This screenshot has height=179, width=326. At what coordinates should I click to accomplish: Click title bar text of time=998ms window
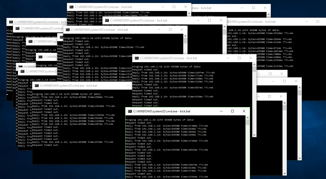pos(68,86)
